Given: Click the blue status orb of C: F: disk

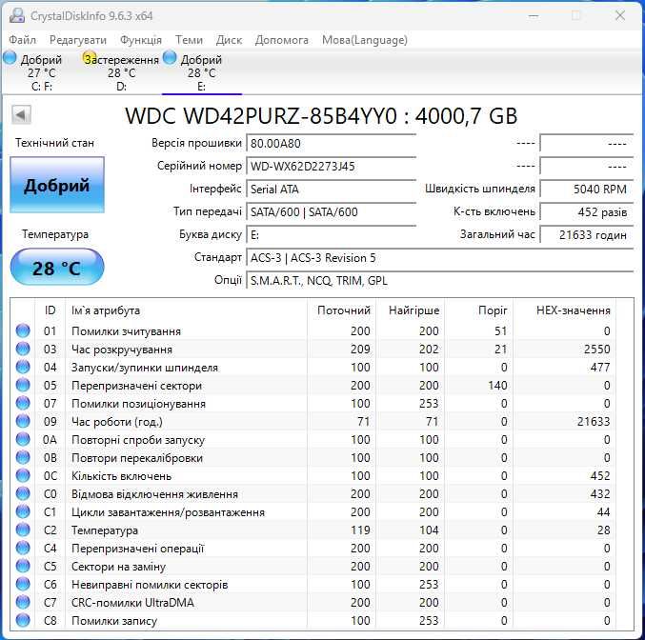Looking at the screenshot, I should pyautogui.click(x=10, y=58).
